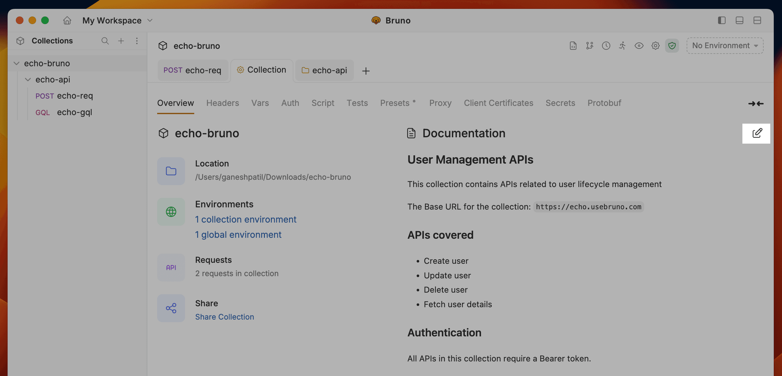Open the POST echo-req tab

tap(192, 70)
